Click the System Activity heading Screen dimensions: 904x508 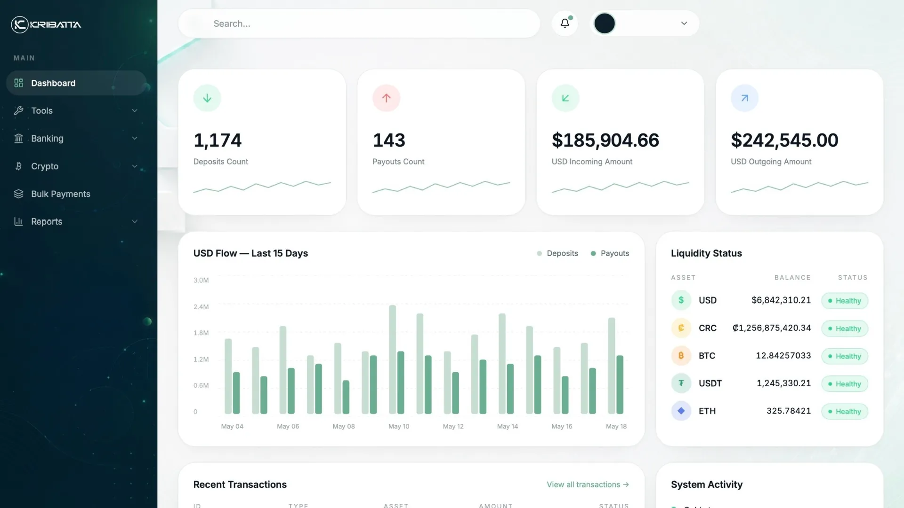click(x=707, y=485)
